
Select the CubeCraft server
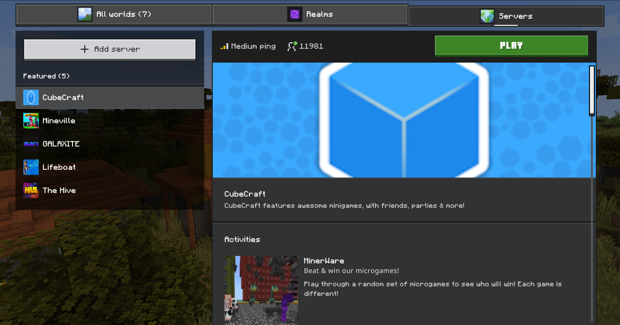110,97
